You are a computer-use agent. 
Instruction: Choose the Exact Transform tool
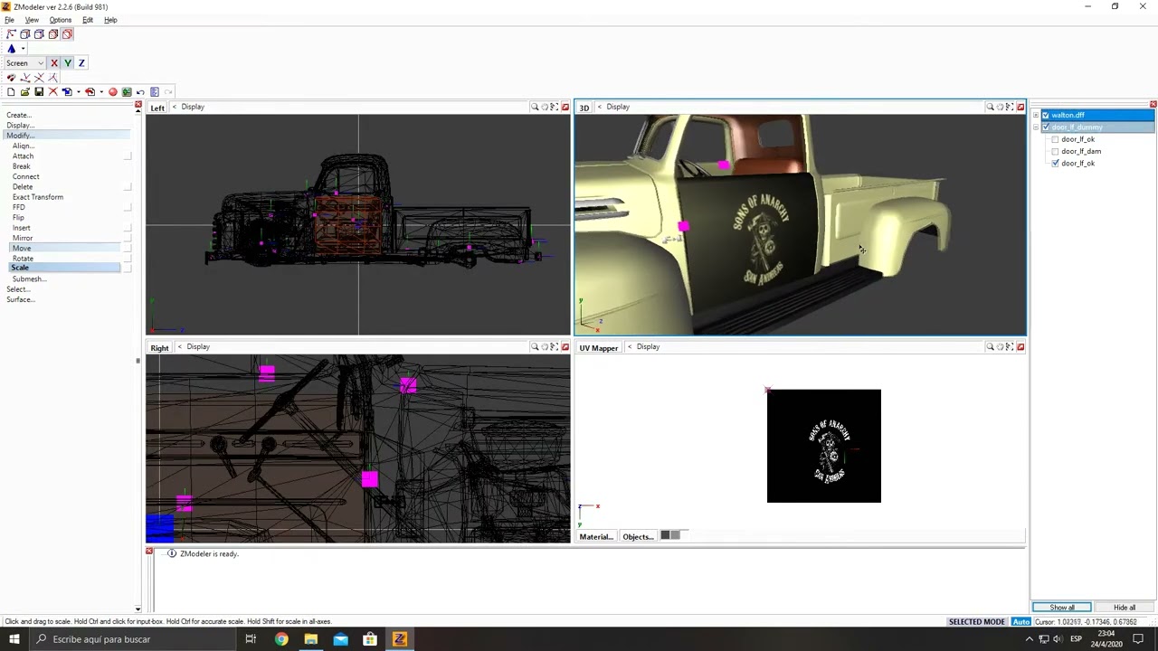click(x=38, y=197)
